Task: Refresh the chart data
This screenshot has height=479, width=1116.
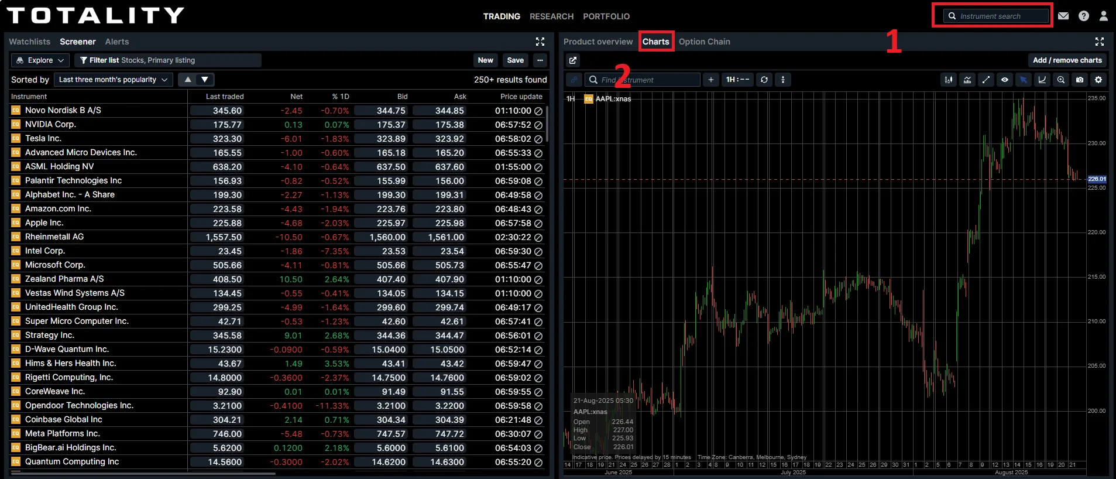Action: [x=764, y=80]
